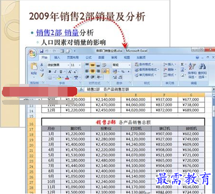Switch to the 数据 ribbon tab
The image size is (215, 194).
101,57
